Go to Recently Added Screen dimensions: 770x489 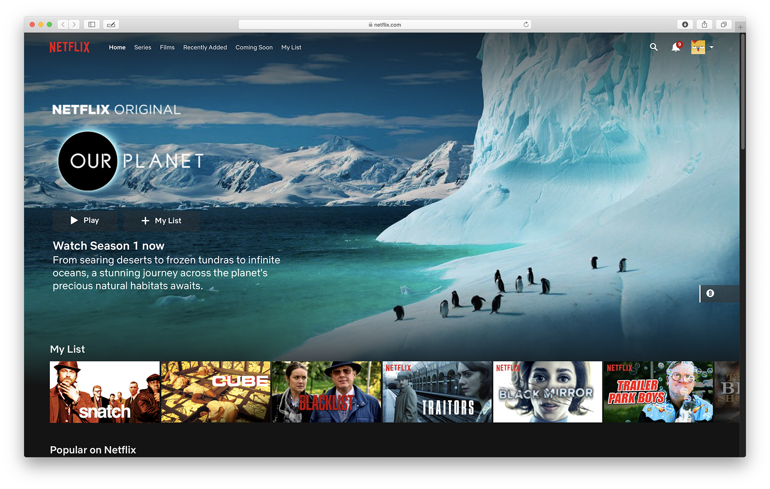pos(205,47)
